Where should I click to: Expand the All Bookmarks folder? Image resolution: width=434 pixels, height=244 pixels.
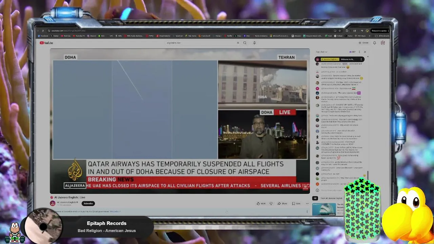coord(382,36)
